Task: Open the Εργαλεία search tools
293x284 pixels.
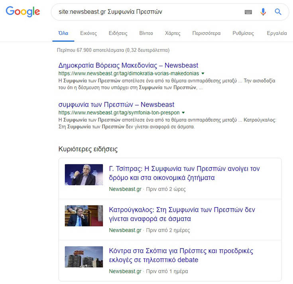Action: click(277, 33)
